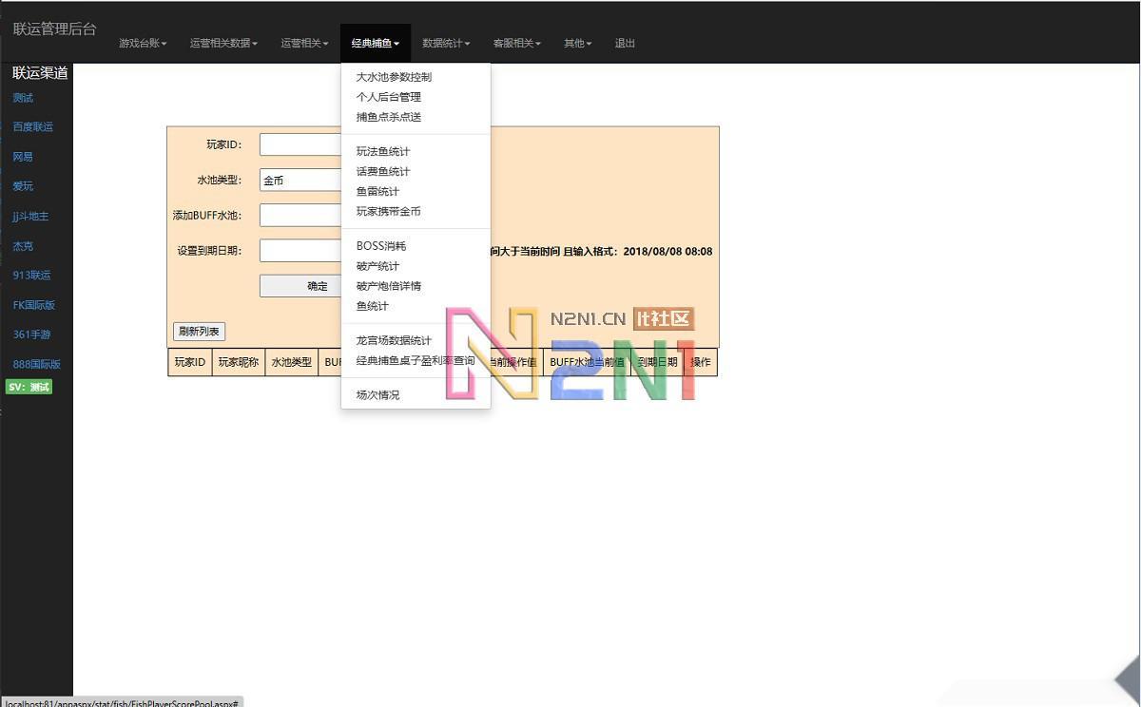Click 场次情况 at the menu bottom
This screenshot has width=1141, height=707.
(377, 394)
